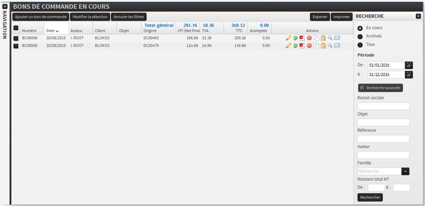This screenshot has width=425, height=206.
Task: Expand the Navigation side panel
Action: pos(5,7)
